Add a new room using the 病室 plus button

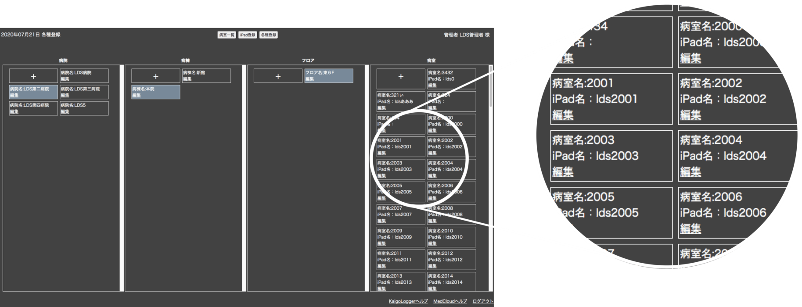(x=400, y=76)
